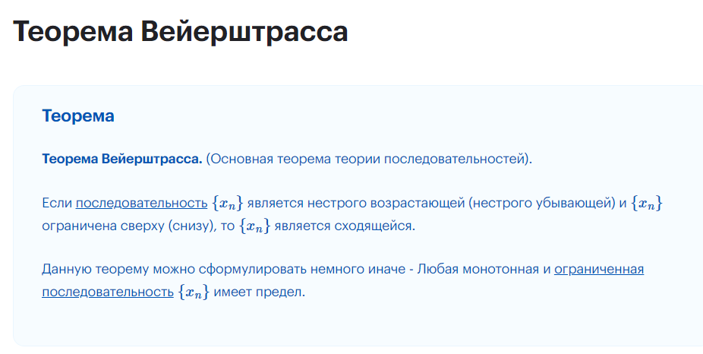703x354 pixels.
Task: Click the parenthetical Основная теорема теории последовательностей
Action: pyautogui.click(x=369, y=159)
